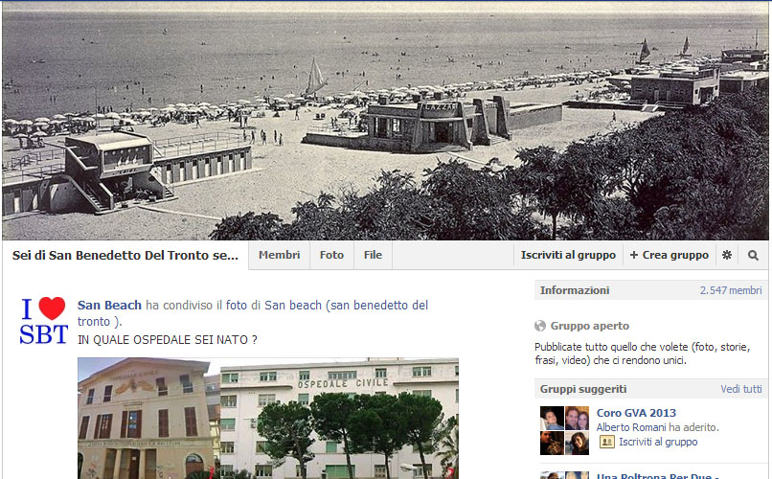This screenshot has height=479, width=772.
Task: Switch to the Foto tab
Action: point(331,255)
